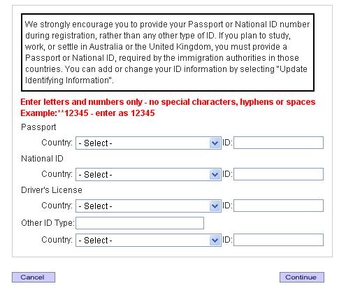Click the boxed Passport encouragement notice
The image size is (339, 293).
click(x=168, y=52)
